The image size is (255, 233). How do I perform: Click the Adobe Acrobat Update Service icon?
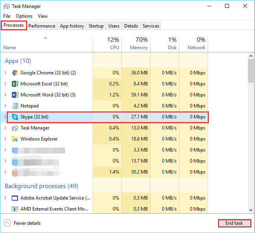pyautogui.click(x=15, y=198)
